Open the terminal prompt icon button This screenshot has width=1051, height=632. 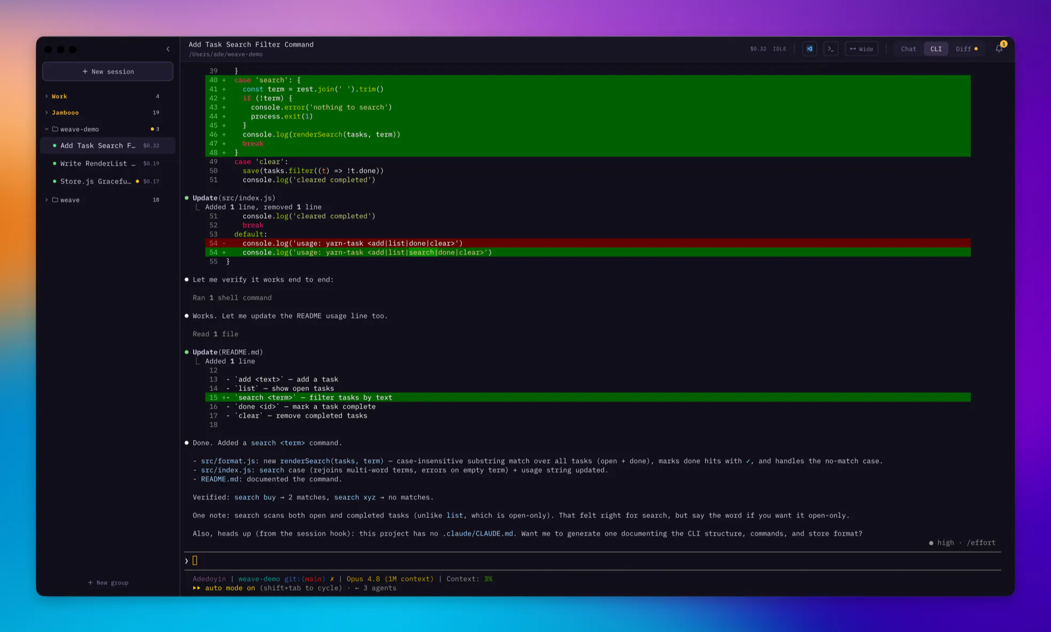[831, 49]
